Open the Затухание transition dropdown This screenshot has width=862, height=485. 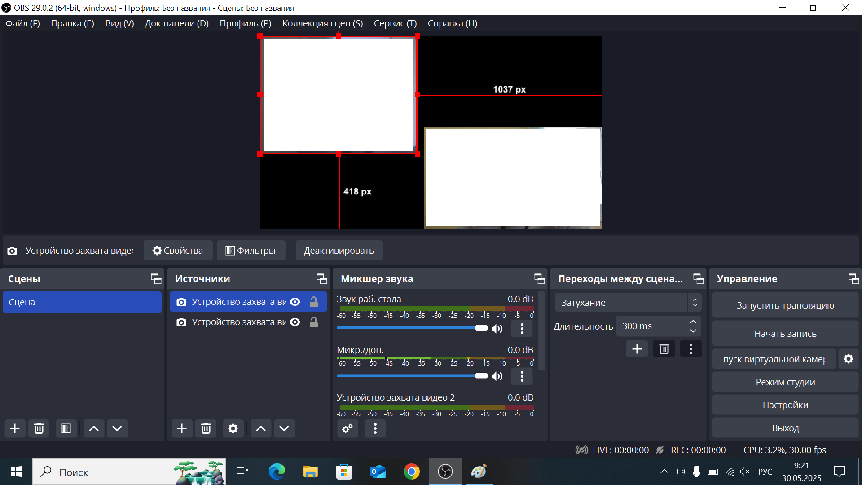click(x=624, y=302)
